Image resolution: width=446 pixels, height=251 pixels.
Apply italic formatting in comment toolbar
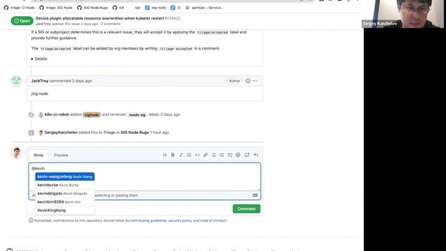point(180,155)
